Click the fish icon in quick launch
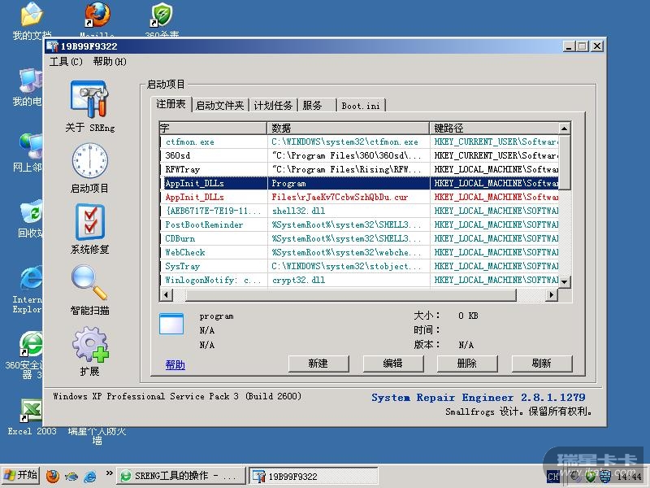The width and height of the screenshot is (650, 488). [x=71, y=476]
